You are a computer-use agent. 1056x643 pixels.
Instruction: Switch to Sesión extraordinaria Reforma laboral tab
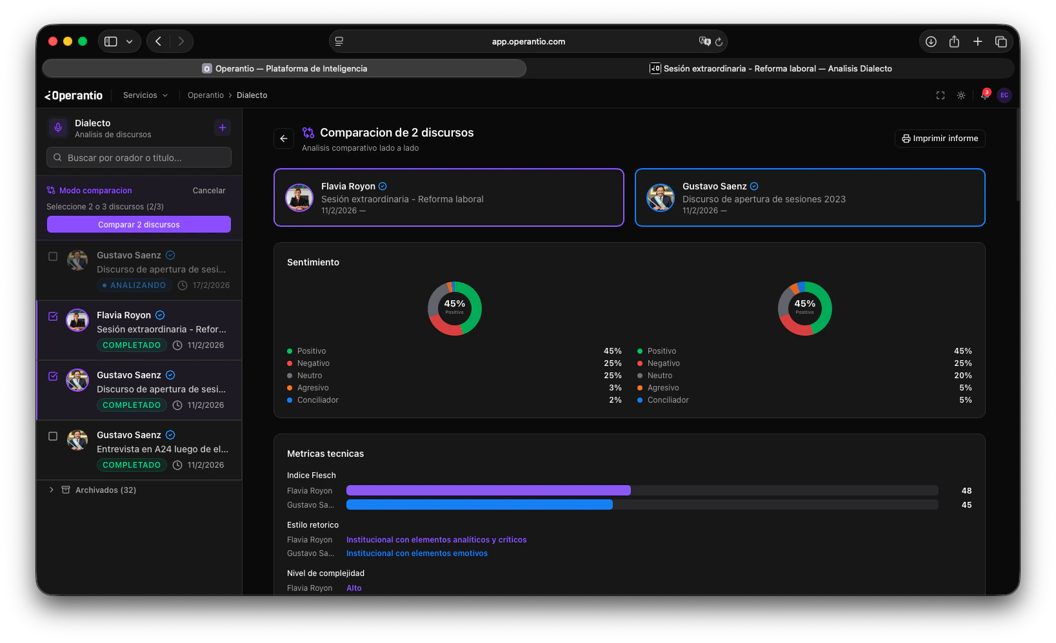[x=771, y=68]
